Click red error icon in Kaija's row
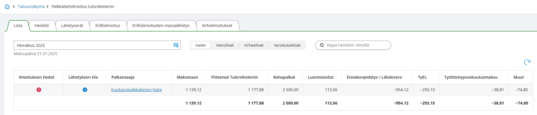 click(x=39, y=90)
